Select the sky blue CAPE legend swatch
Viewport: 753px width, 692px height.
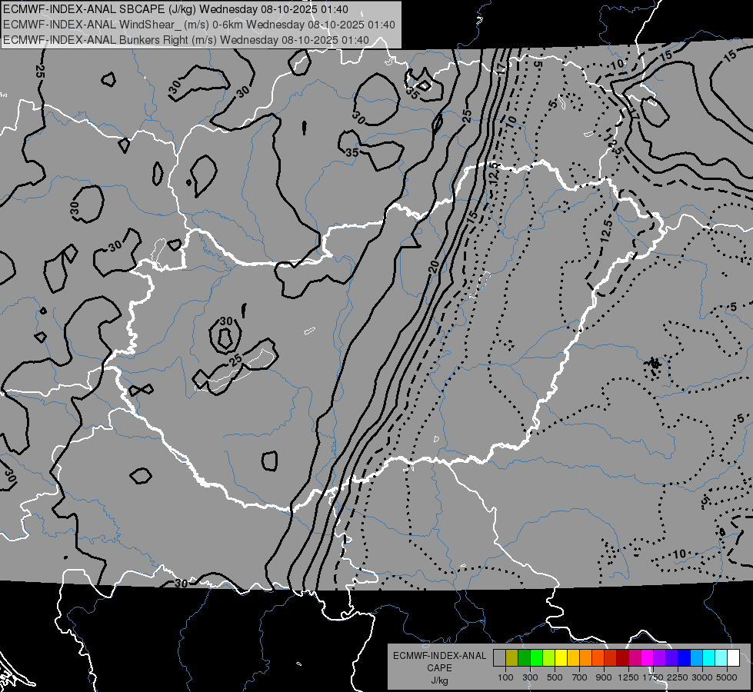[x=697, y=658]
